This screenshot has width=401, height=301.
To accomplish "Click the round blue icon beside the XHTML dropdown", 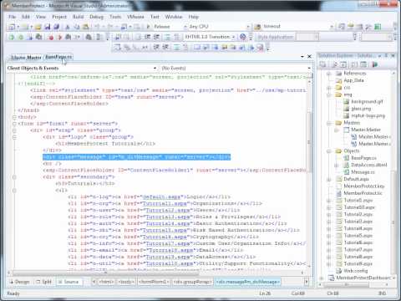I will (x=243, y=37).
